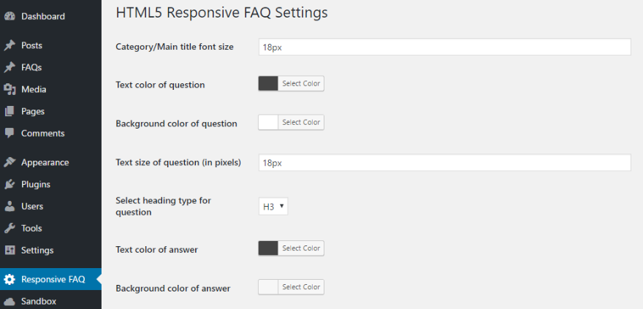This screenshot has height=309, width=643.
Task: Go to the Settings menu item
Action: point(37,250)
